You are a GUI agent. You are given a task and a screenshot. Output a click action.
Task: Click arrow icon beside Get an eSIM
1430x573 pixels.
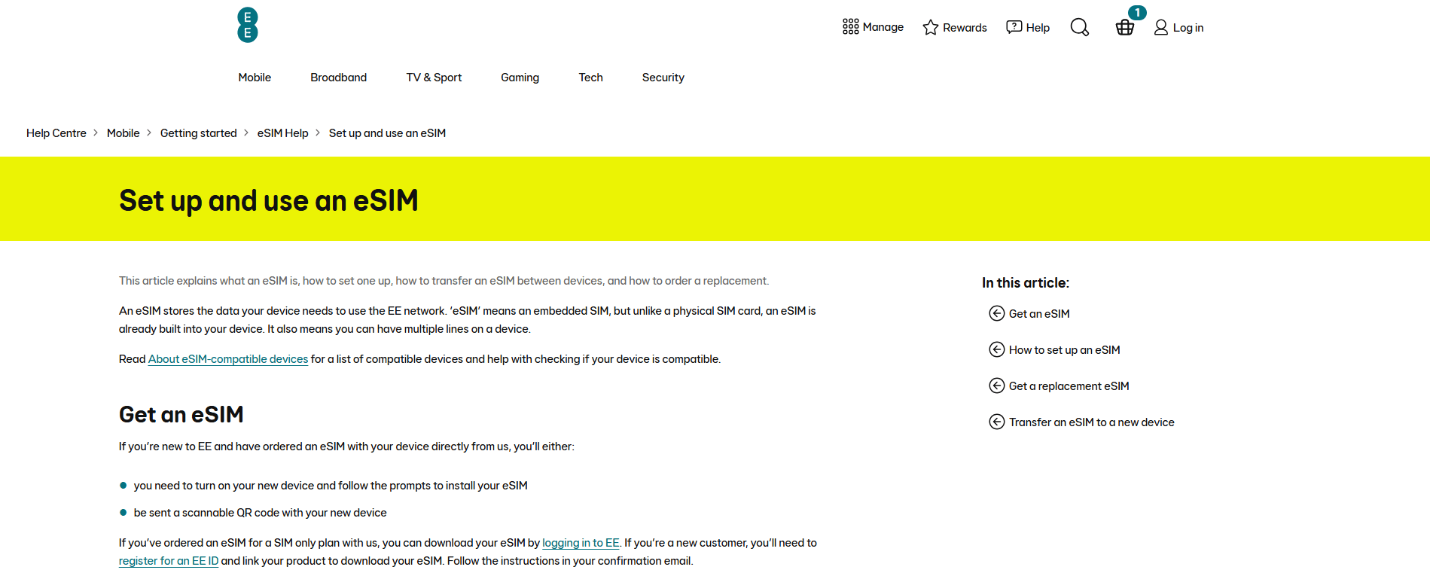pos(996,313)
